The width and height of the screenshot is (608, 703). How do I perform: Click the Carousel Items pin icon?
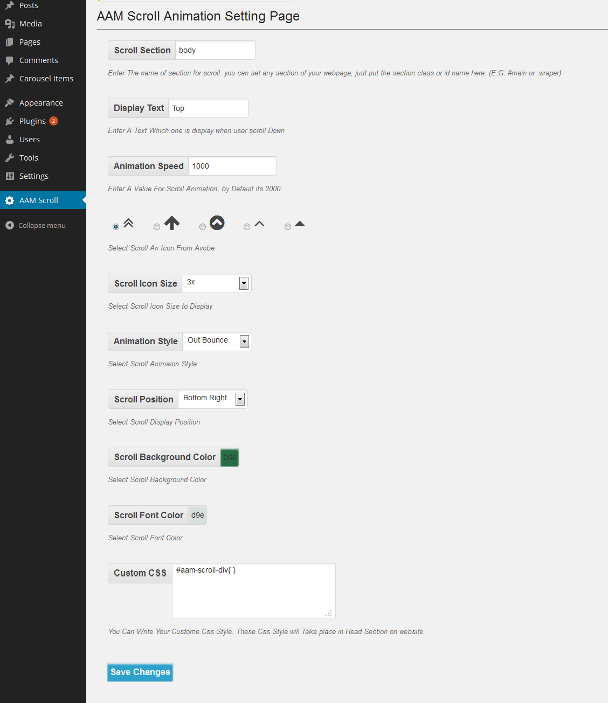point(10,79)
